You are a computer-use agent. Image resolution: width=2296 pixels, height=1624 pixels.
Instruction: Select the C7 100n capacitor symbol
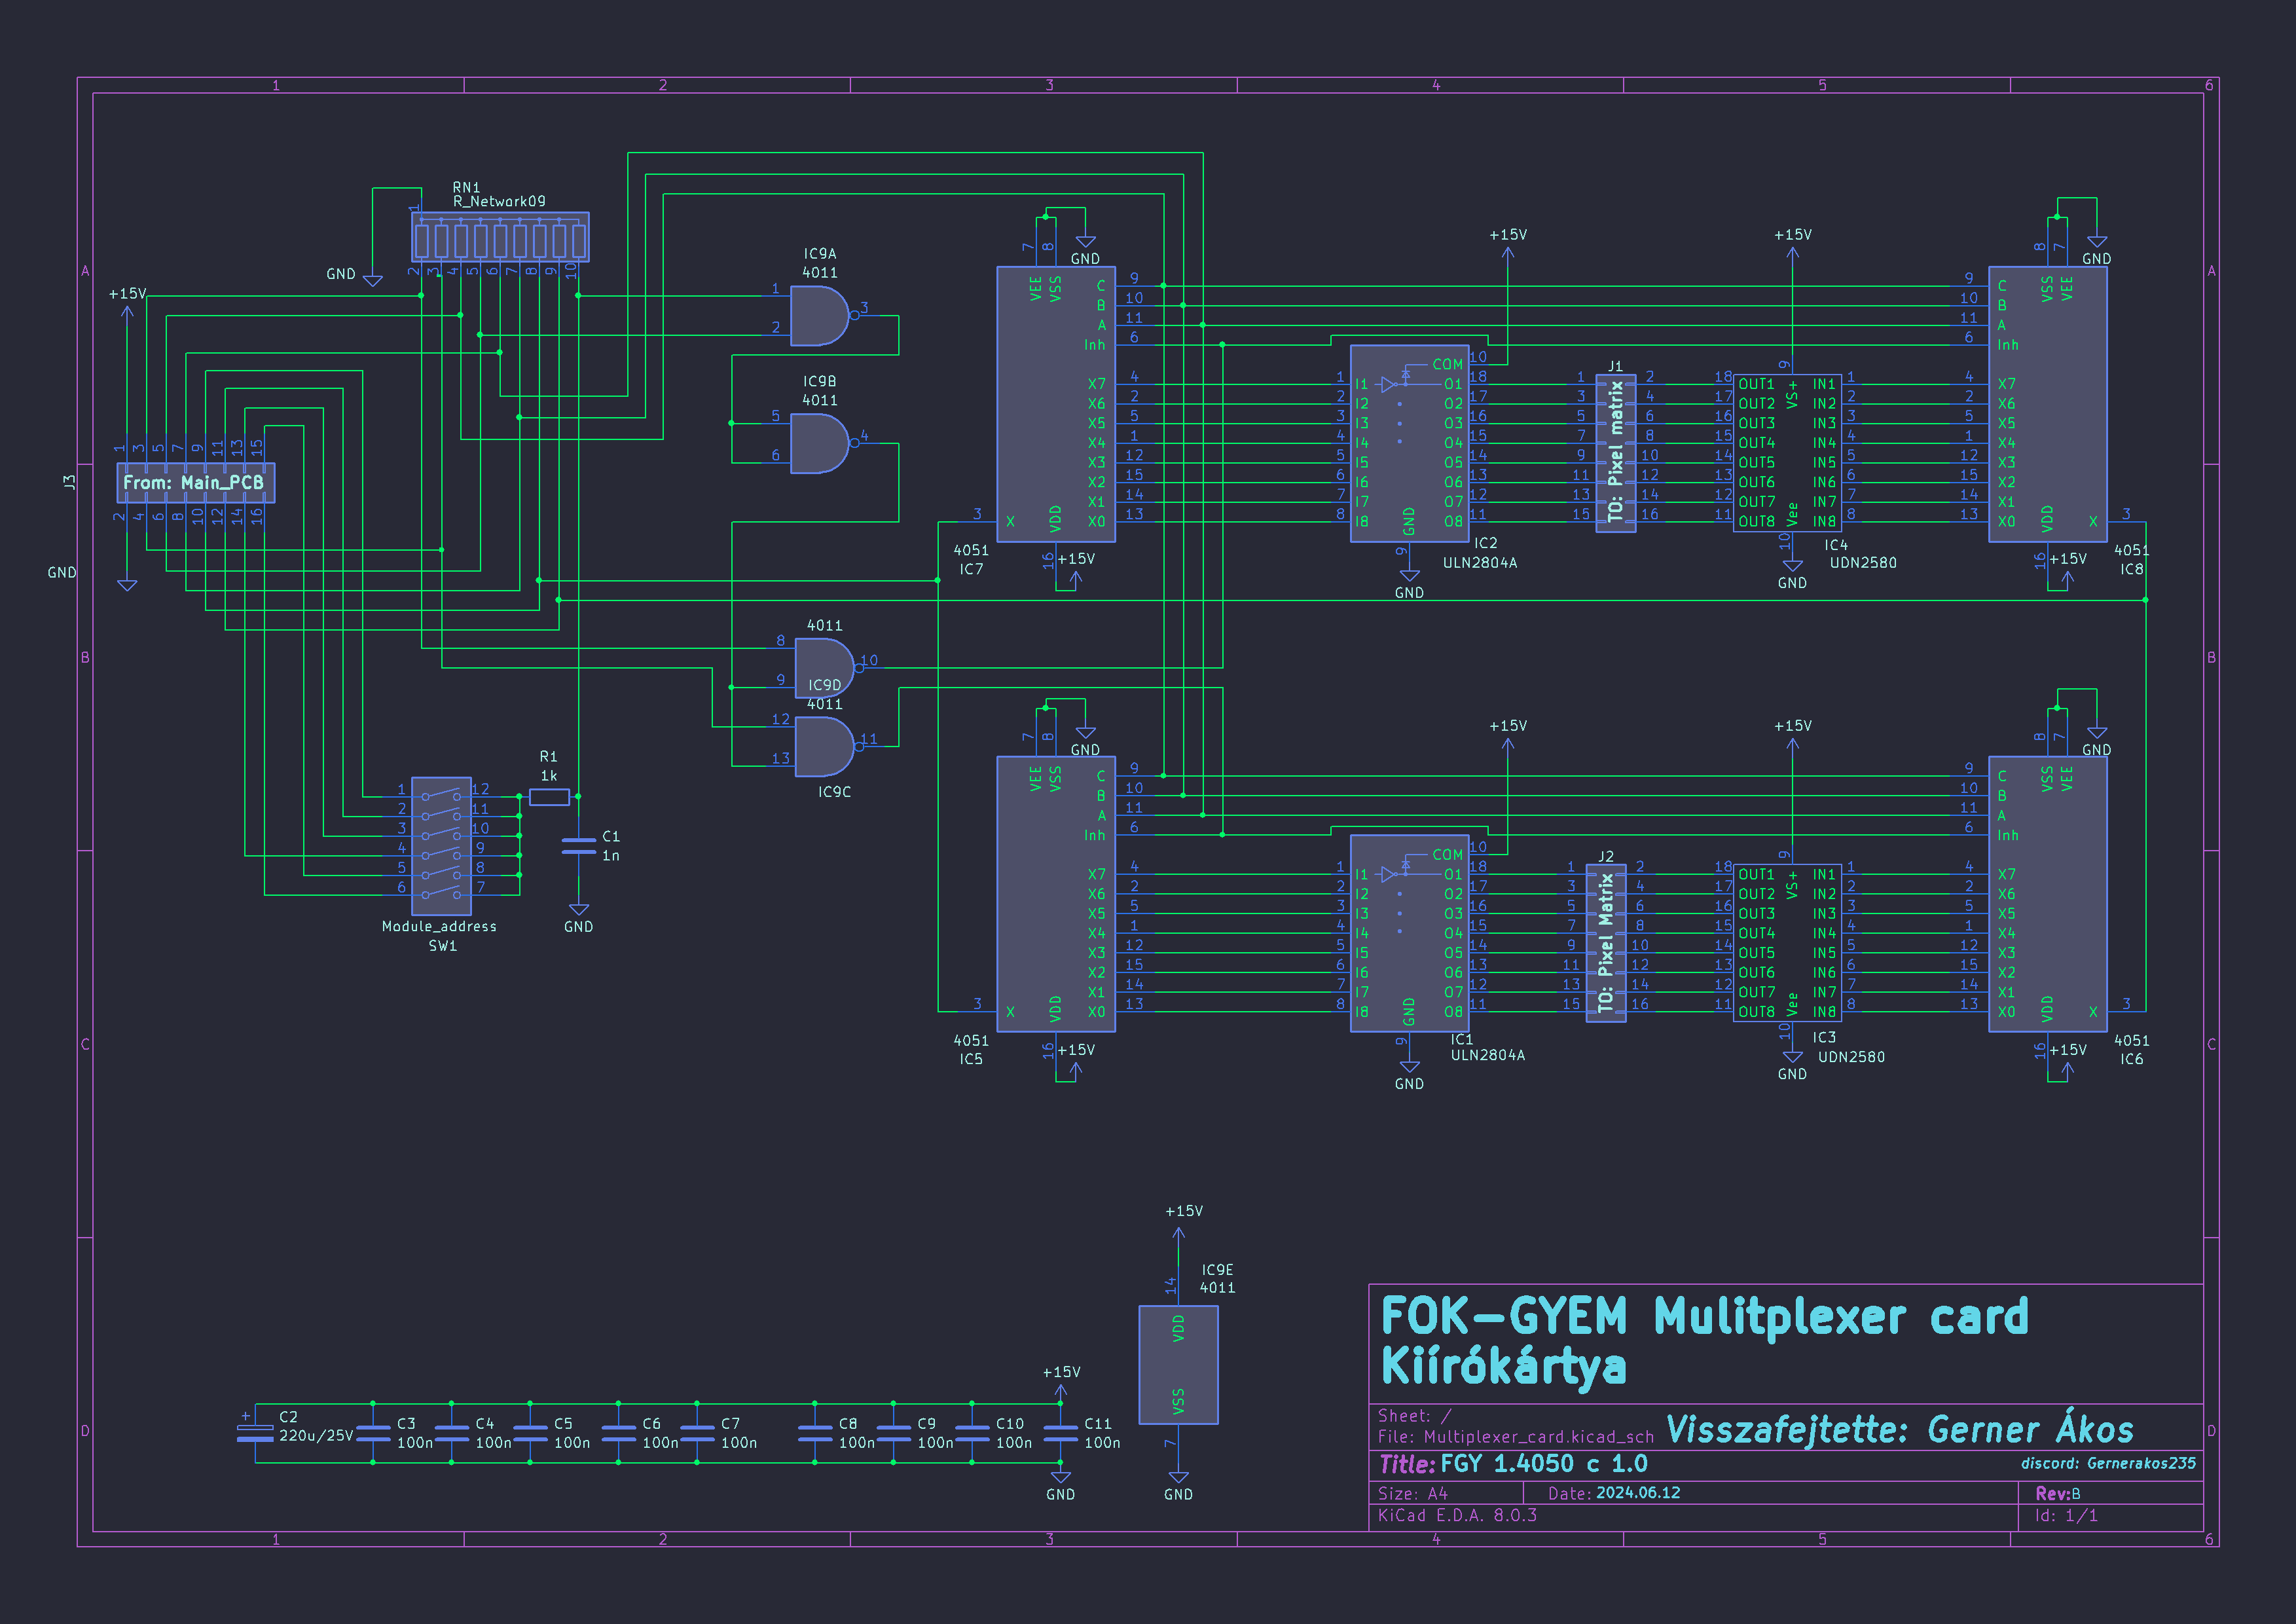697,1433
